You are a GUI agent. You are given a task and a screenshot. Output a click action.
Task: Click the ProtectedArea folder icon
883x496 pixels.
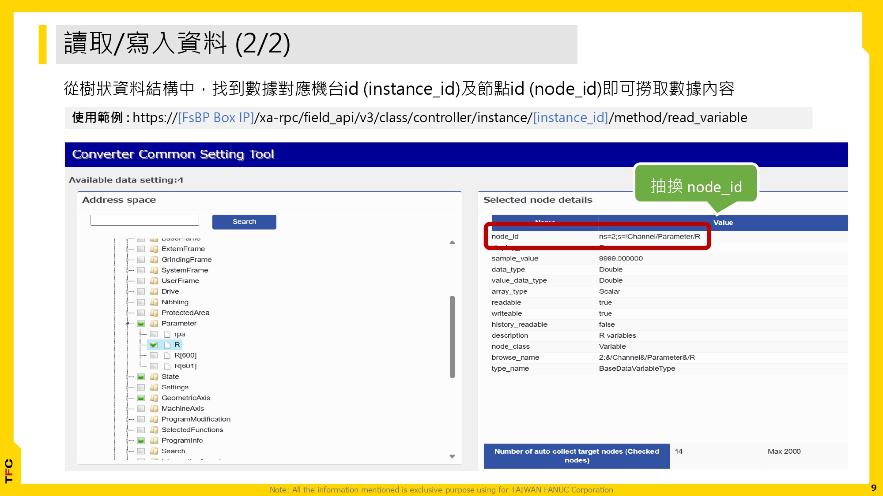click(154, 313)
